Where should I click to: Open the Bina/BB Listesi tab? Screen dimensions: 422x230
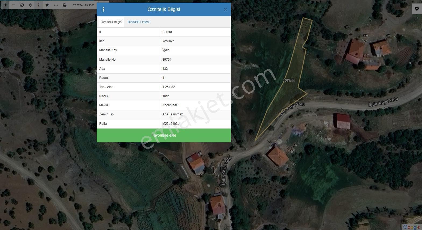(x=139, y=22)
